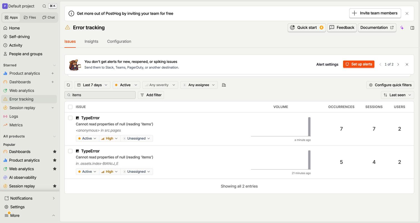Unstar Web analytics in Popular list
The image size is (420, 223).
(x=55, y=169)
